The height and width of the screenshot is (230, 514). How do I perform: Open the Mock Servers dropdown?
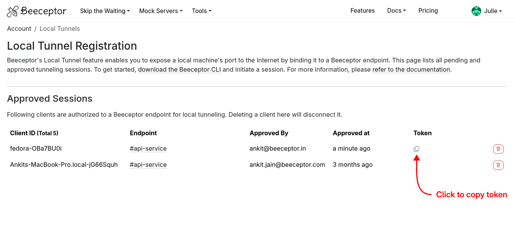(161, 11)
